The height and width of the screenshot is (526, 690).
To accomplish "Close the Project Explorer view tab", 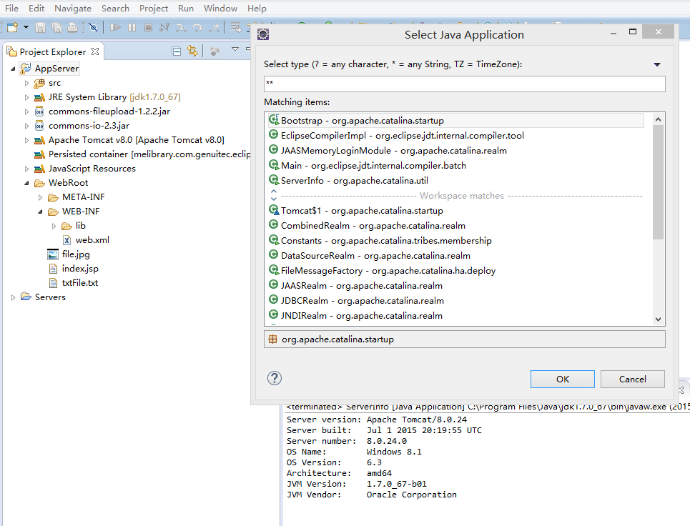I will [x=95, y=51].
